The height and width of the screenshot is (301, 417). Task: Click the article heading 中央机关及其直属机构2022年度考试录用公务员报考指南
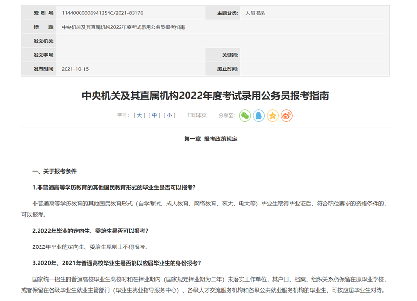coord(208,96)
